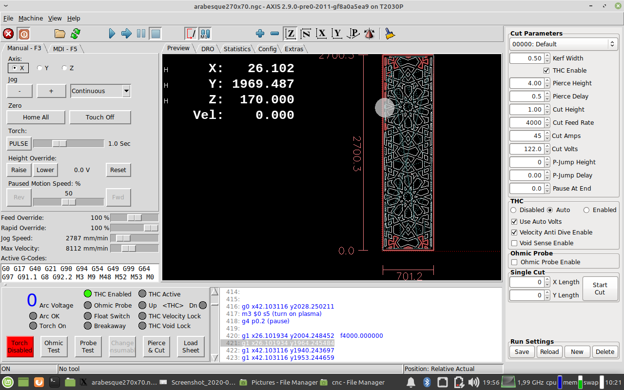Toggle the Emergency Stop button
This screenshot has height=390, width=624.
(x=8, y=34)
